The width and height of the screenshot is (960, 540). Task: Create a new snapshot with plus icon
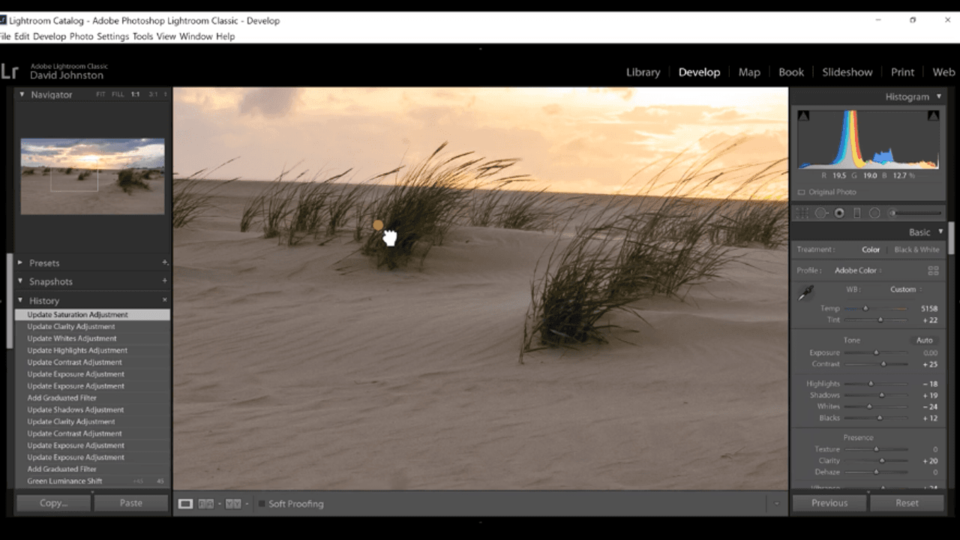point(165,281)
